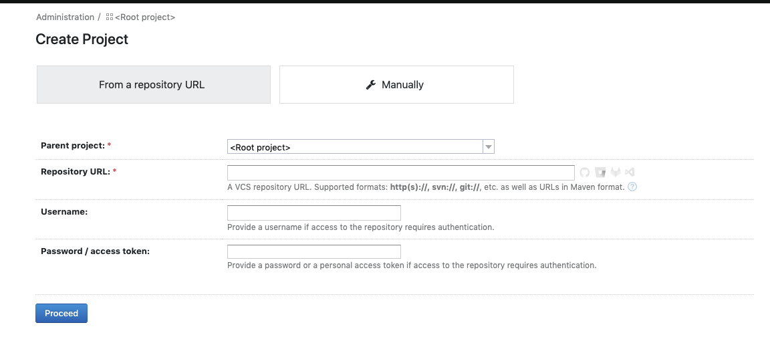The width and height of the screenshot is (770, 339).
Task: Click the wrench icon on Manually option
Action: click(371, 84)
